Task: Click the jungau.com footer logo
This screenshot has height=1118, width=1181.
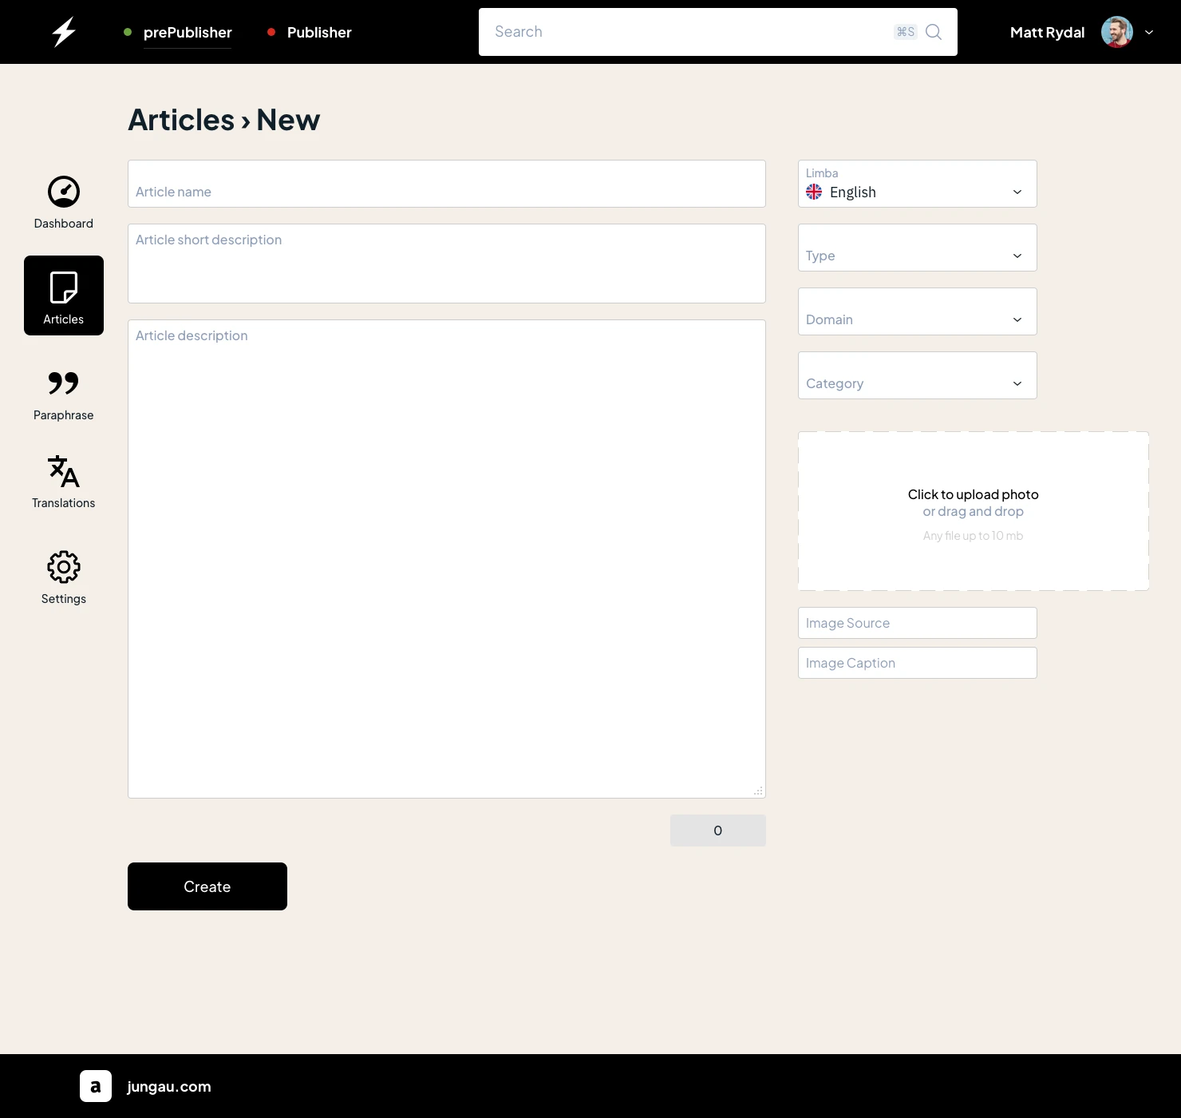Action: pyautogui.click(x=96, y=1086)
